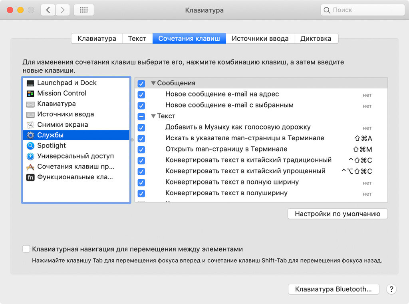Click the Spotlight magnifier icon in sidebar

tap(30, 146)
